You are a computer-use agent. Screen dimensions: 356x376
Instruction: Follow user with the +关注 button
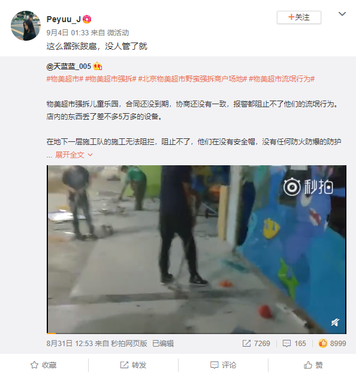(299, 17)
